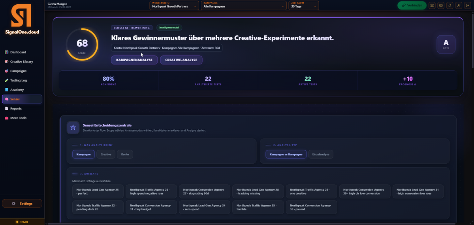Select Kampagne scope option
Viewport: 474px width, 225px height.
[x=83, y=154]
